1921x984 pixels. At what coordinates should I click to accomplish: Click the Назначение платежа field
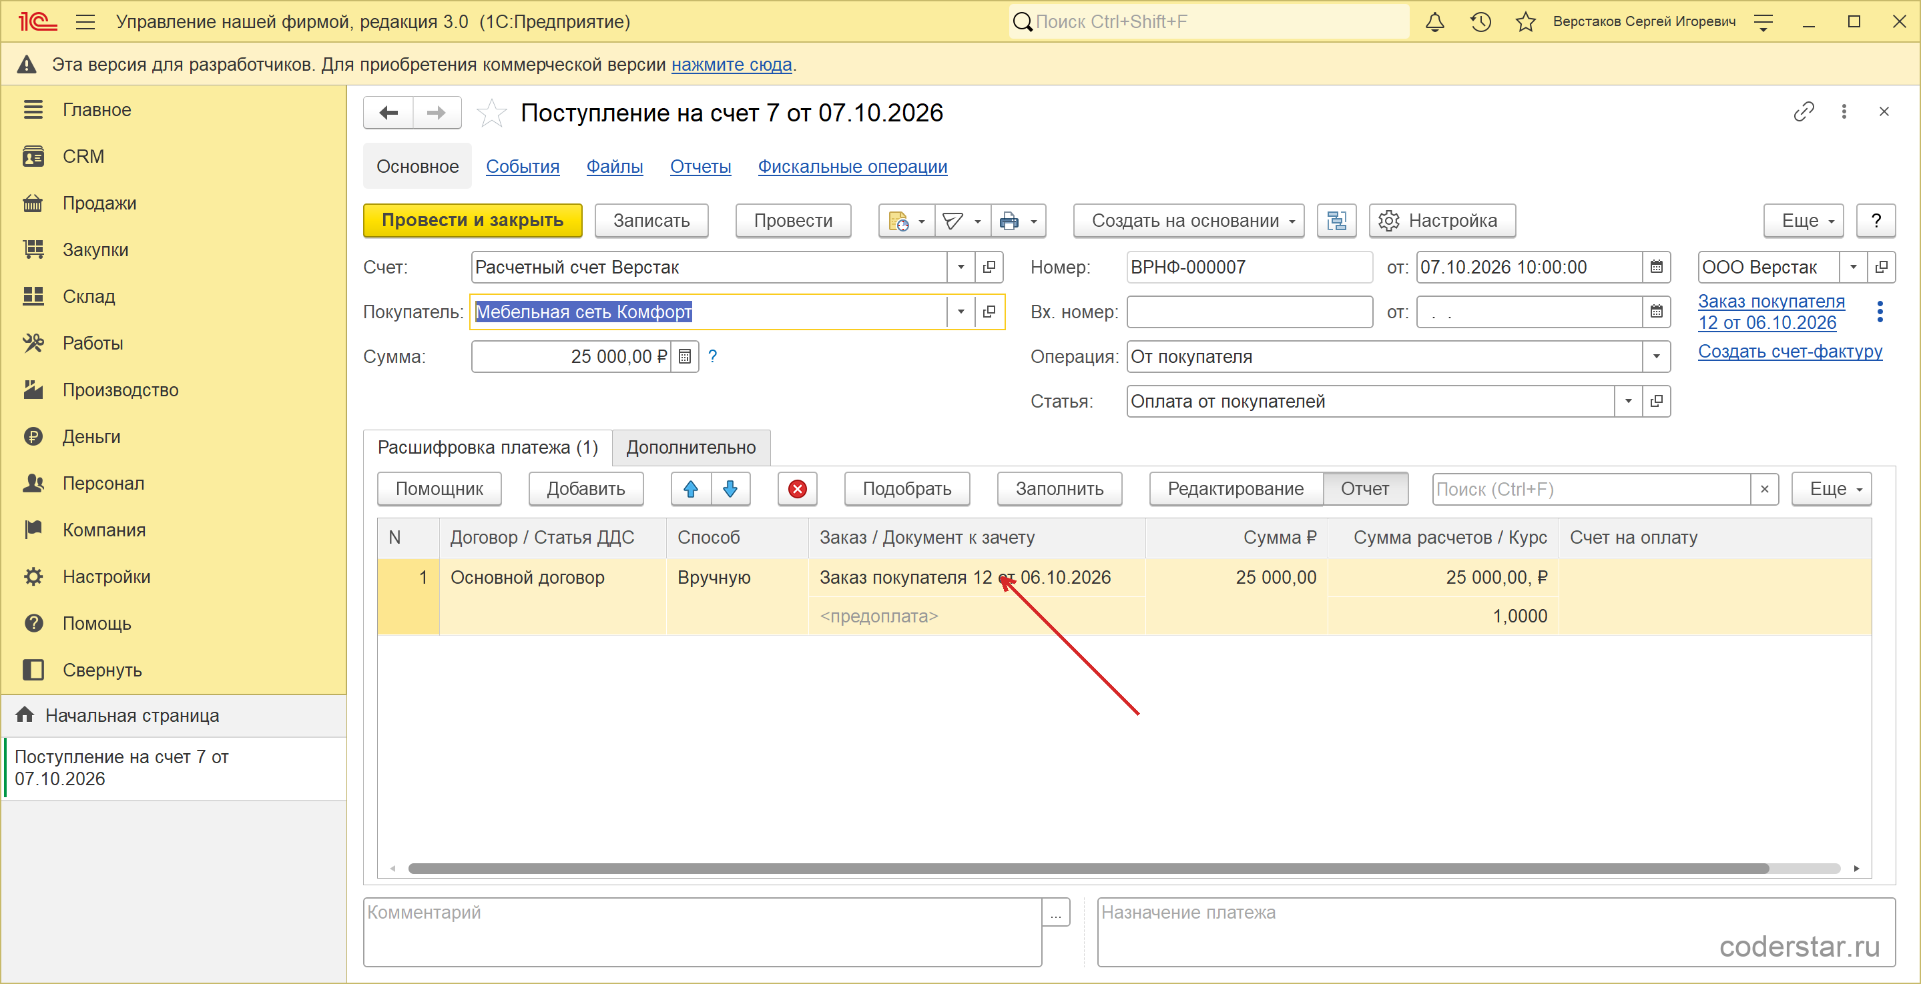click(1496, 932)
